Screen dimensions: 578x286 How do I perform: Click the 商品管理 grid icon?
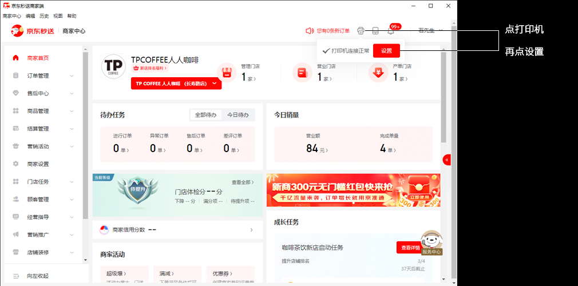click(x=15, y=111)
